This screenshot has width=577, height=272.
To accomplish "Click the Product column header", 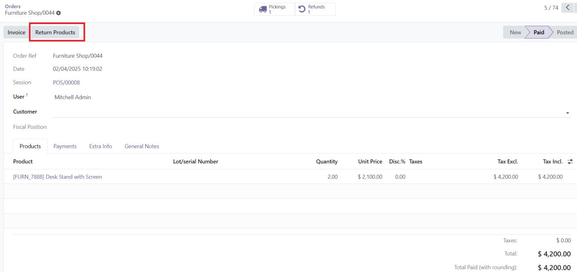I will point(23,162).
